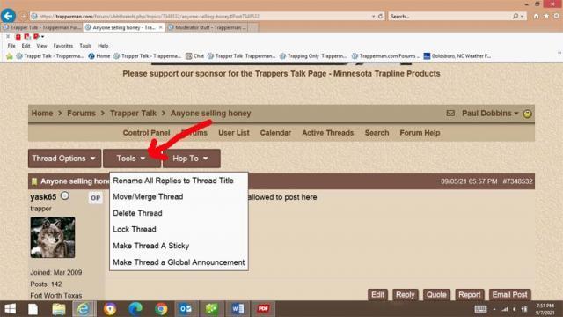Click the Quote button on the post
The image size is (563, 317).
(436, 295)
